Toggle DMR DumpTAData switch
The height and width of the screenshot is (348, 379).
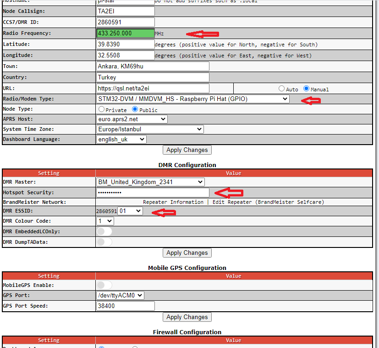[x=104, y=241]
